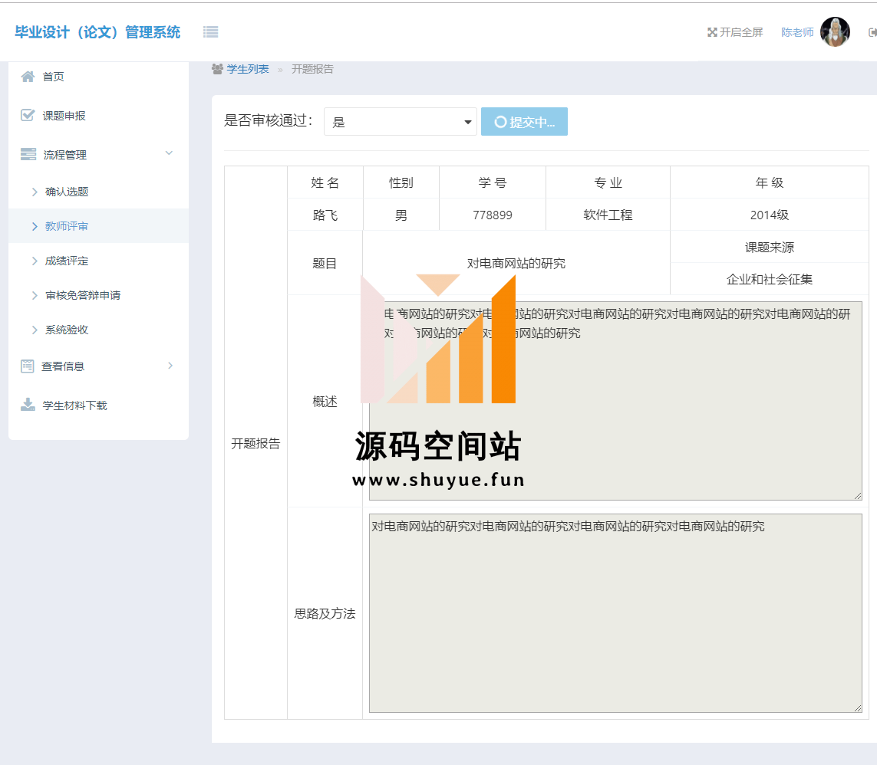Go to 审核免答辩申请 page

[x=82, y=295]
